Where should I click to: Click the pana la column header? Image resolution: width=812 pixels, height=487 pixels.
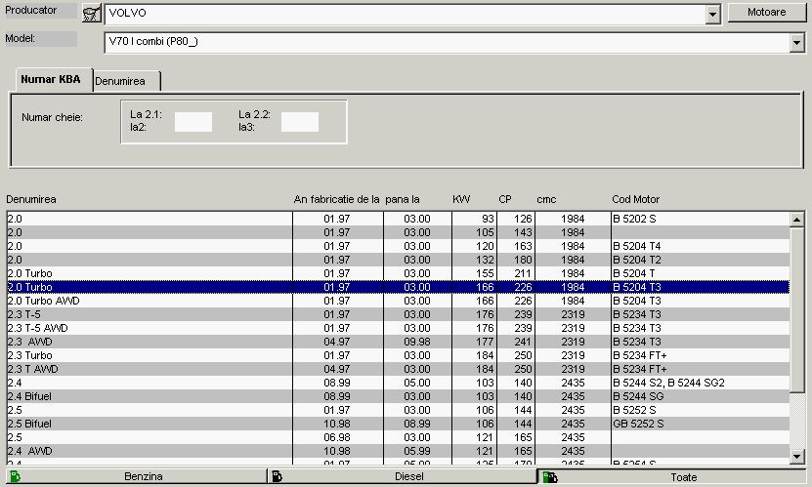coord(403,199)
